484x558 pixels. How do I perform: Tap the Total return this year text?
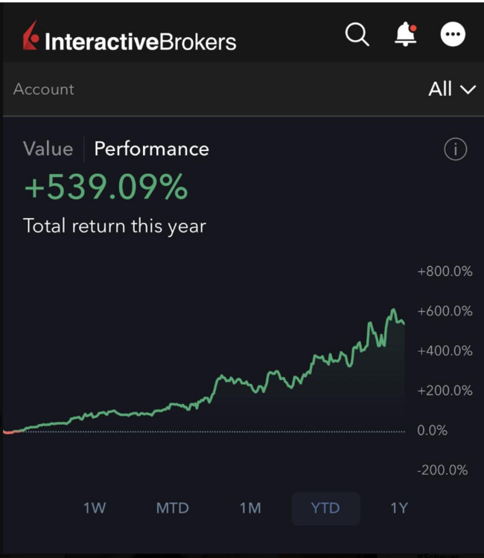tap(115, 226)
